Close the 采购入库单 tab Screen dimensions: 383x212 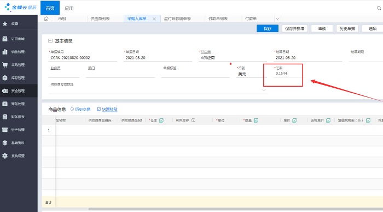[154, 19]
